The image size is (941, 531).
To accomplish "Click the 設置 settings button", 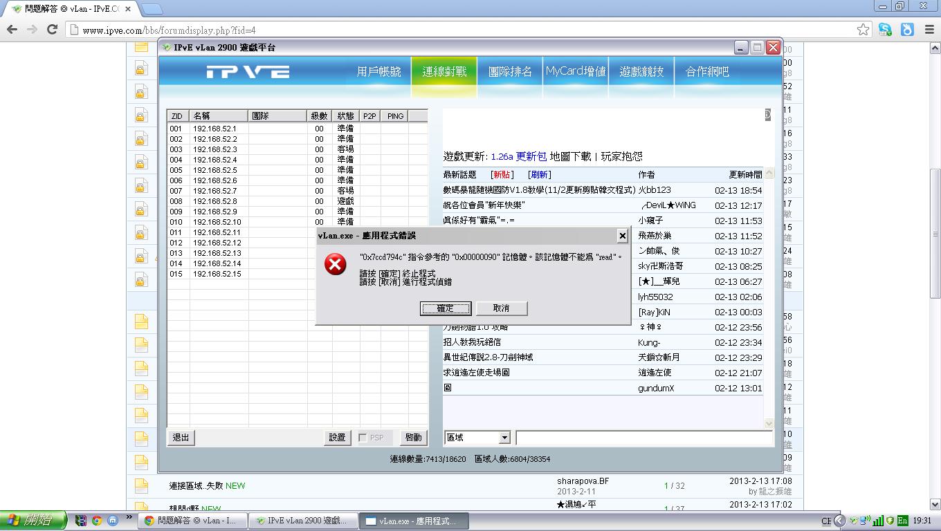I will [337, 438].
